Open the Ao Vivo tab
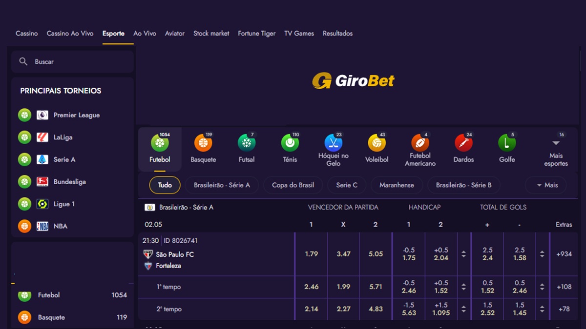The width and height of the screenshot is (586, 329). pos(145,34)
